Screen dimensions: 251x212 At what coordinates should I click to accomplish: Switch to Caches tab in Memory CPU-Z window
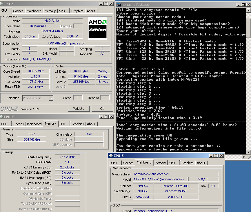click(x=19, y=124)
